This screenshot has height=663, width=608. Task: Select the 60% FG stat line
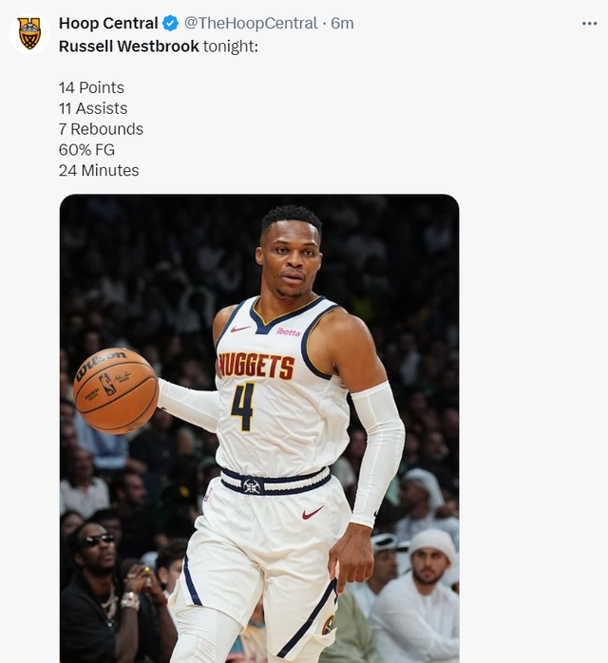86,150
